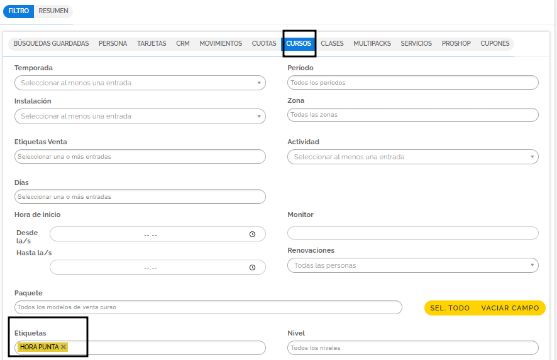557x360 pixels.
Task: Click the Nivel field
Action: pyautogui.click(x=413, y=348)
